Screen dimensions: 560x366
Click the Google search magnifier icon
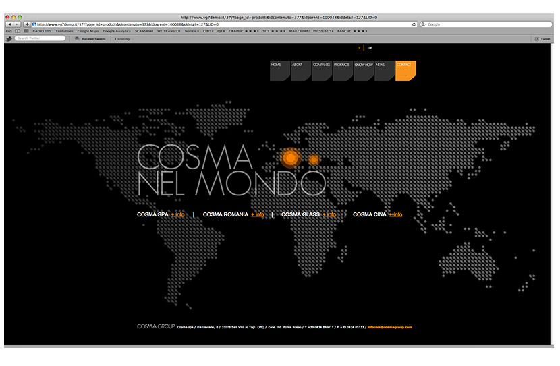tap(424, 24)
